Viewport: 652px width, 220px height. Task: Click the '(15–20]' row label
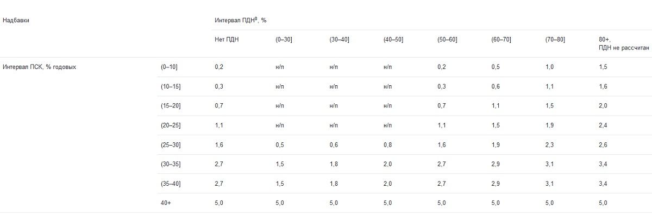[171, 106]
